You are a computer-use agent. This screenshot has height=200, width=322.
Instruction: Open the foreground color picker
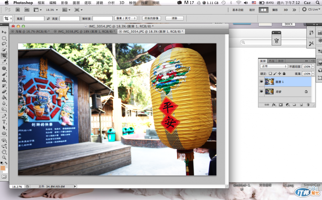[x=3, y=168]
